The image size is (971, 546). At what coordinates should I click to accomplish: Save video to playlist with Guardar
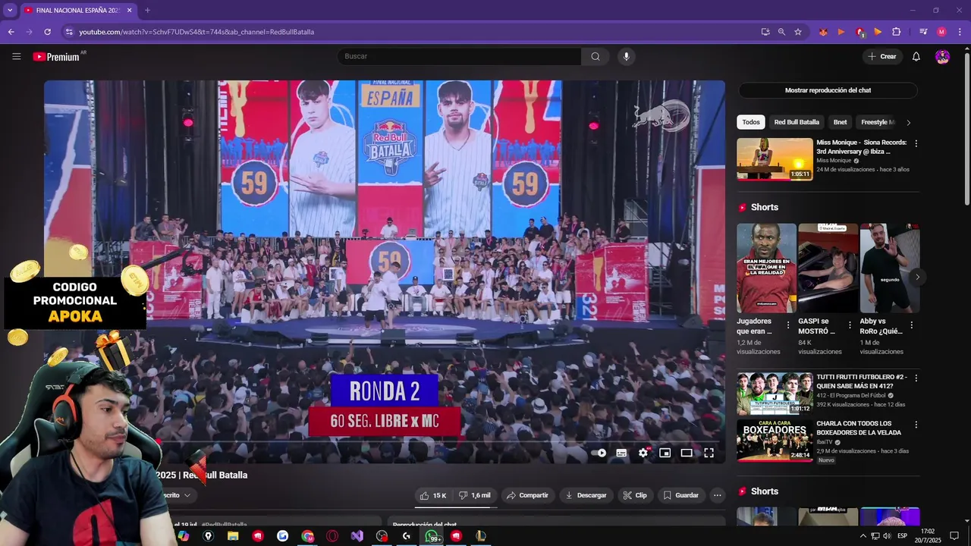tap(680, 495)
